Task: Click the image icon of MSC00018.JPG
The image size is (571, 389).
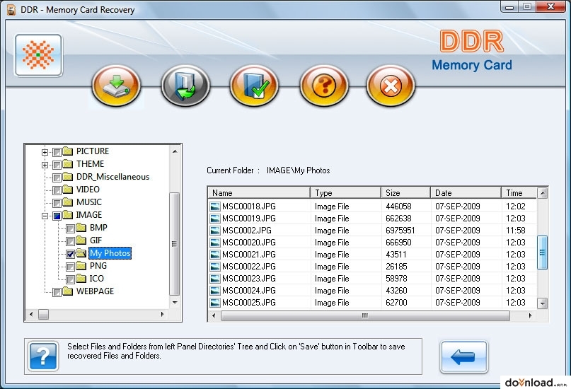Action: (x=215, y=207)
